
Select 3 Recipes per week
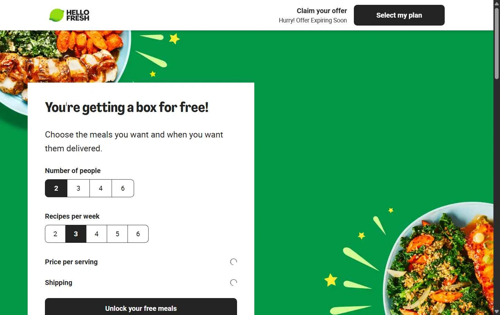pos(76,234)
